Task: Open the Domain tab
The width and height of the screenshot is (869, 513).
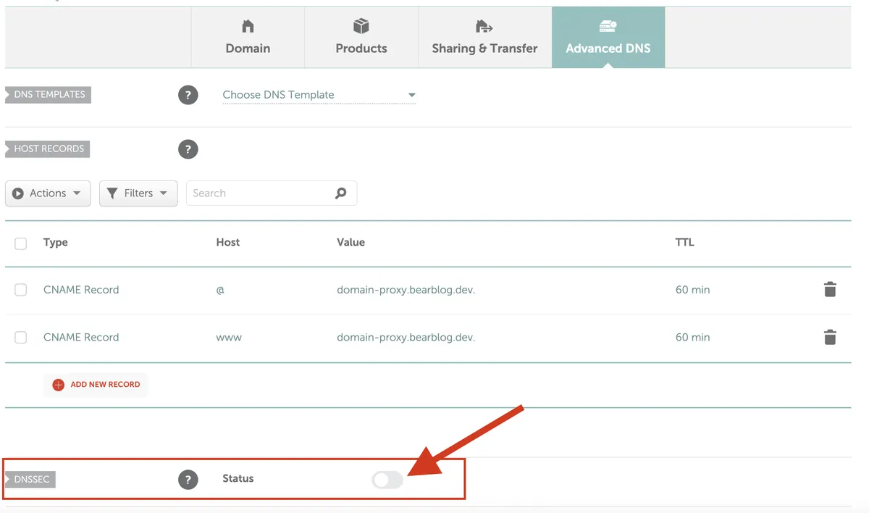Action: pyautogui.click(x=248, y=38)
